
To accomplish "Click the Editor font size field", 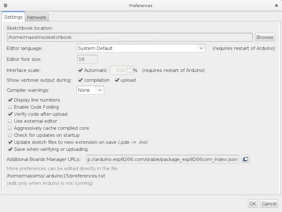I will 88,59.
